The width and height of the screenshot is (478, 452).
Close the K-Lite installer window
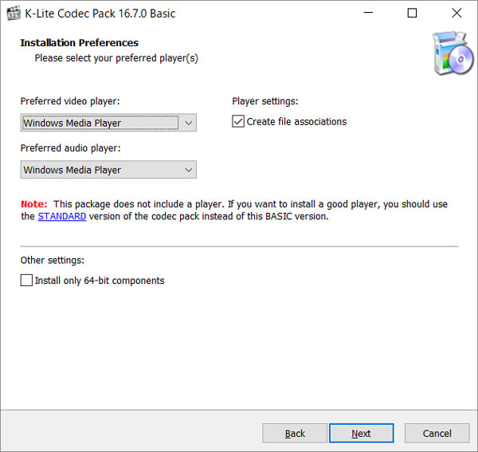(456, 13)
